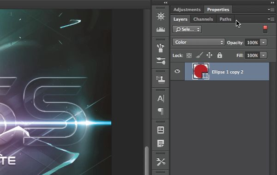
Task: Click the lock all padlock icon
Action: pyautogui.click(x=220, y=55)
